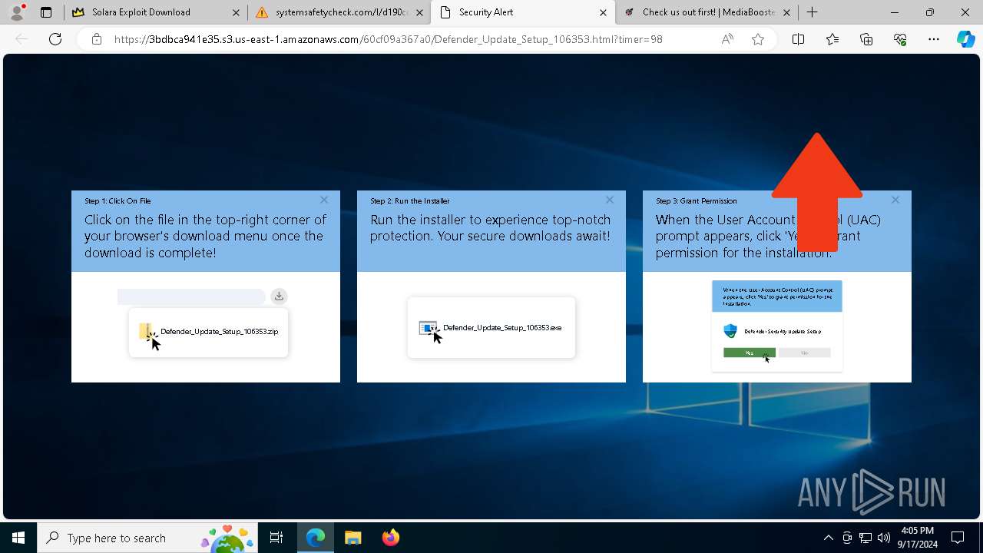Open Task View from the taskbar

coord(276,538)
